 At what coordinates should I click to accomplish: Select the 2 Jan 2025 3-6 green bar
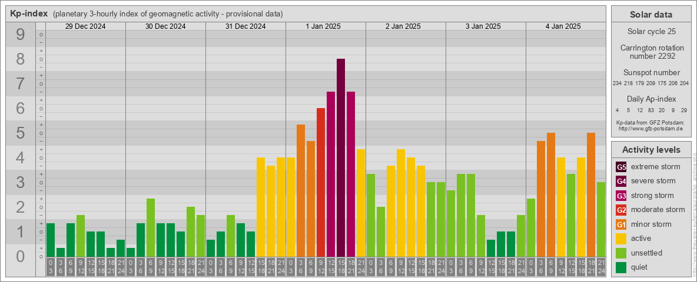(x=381, y=232)
